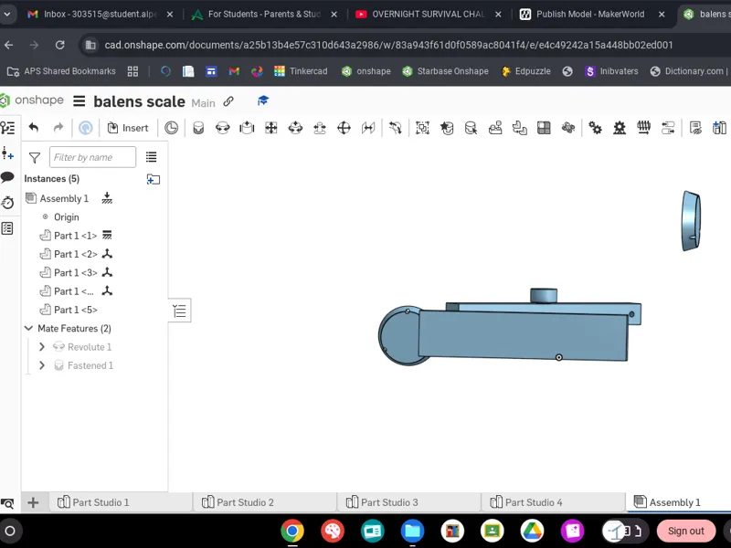Click the fixed icon beside Part 1 <1>
Viewport: 731px width, 548px height.
(107, 235)
